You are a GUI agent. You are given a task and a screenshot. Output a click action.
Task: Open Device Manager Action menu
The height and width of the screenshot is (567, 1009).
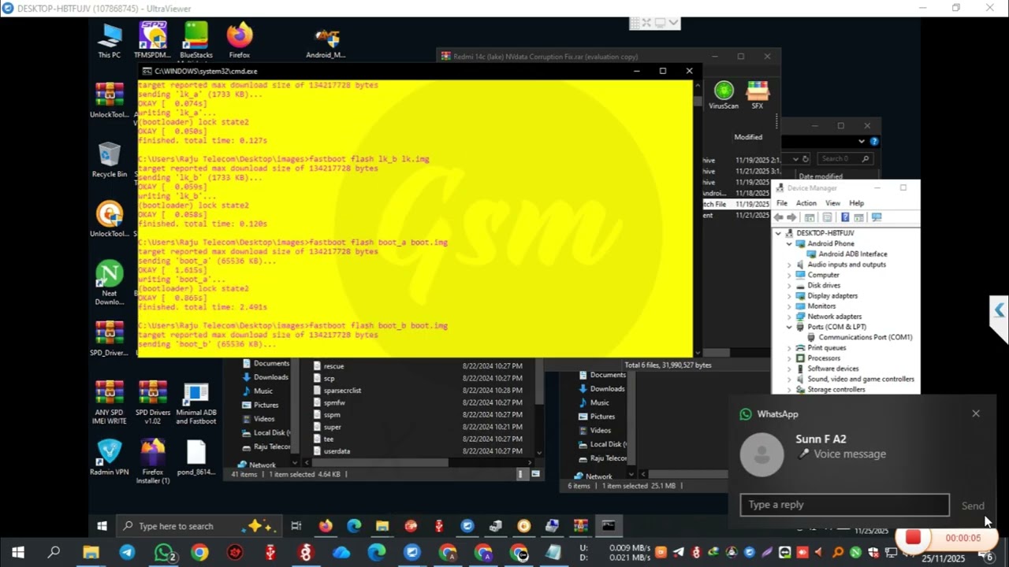[x=806, y=203]
